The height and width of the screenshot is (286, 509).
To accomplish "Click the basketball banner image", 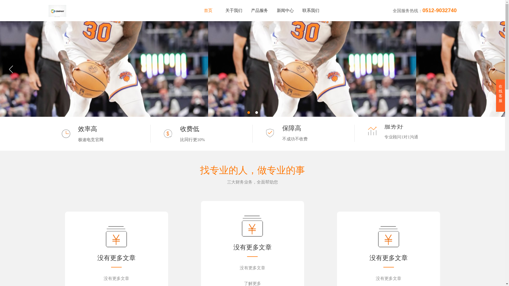I will tap(312, 69).
